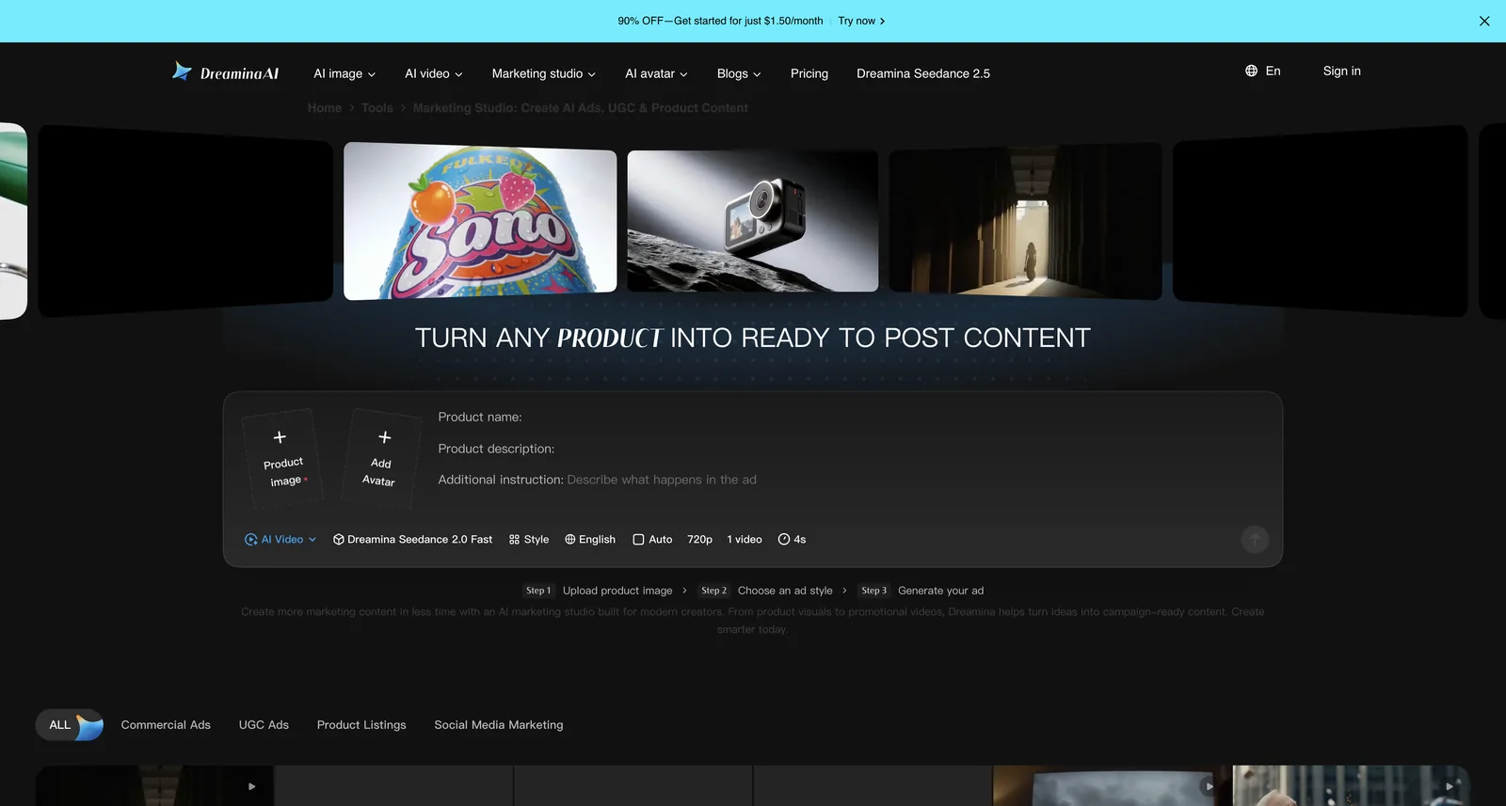
Task: Switch to Social Media Marketing tab
Action: click(499, 725)
